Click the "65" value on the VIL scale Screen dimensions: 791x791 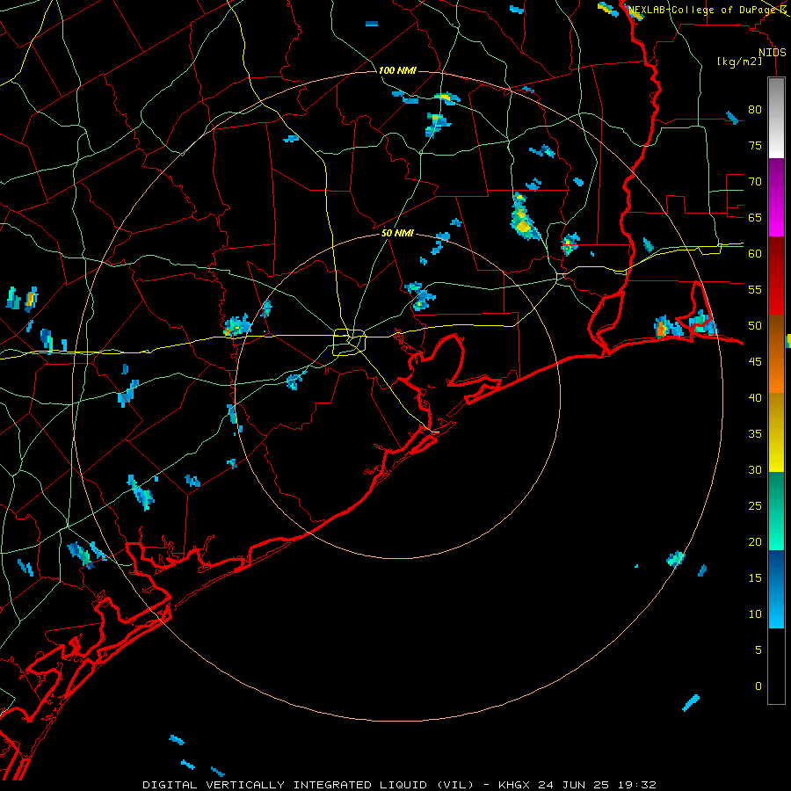pos(755,217)
